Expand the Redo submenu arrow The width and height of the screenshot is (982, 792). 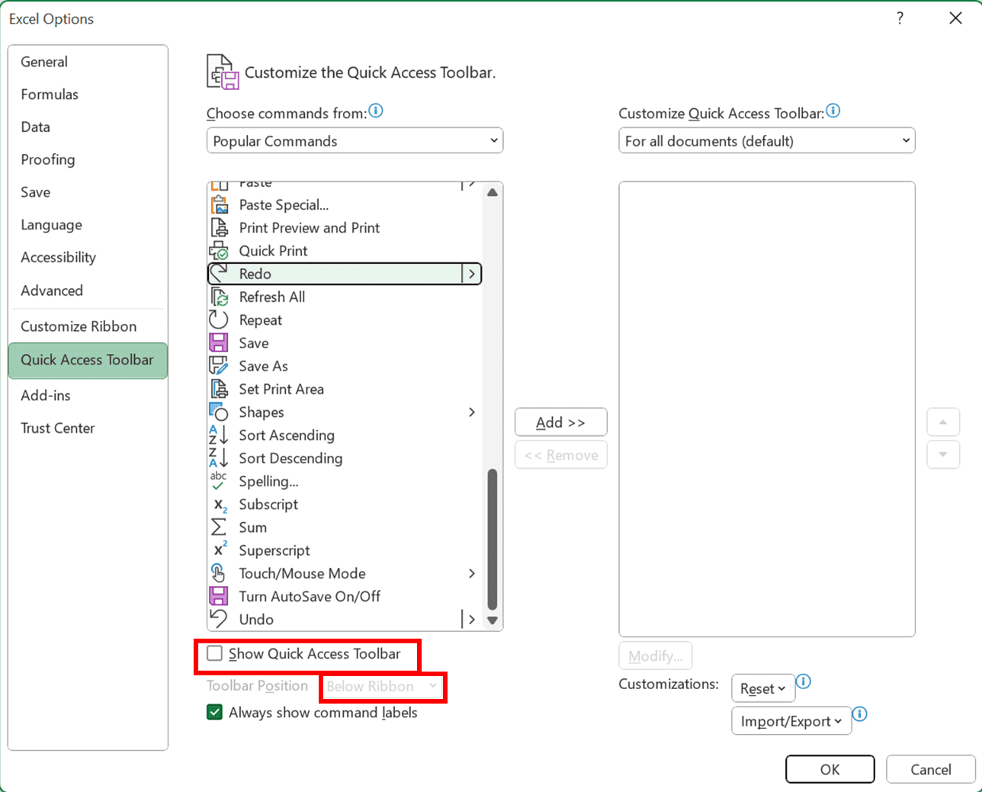pyautogui.click(x=472, y=274)
